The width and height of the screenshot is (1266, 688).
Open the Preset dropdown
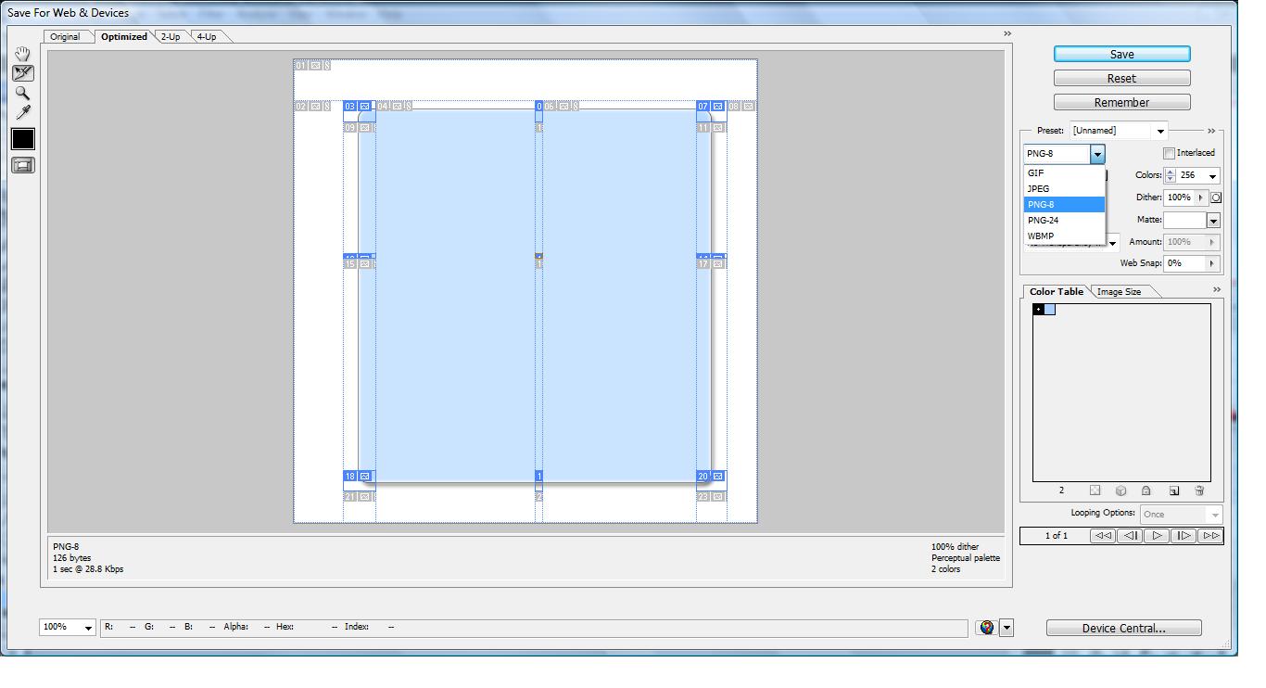coord(1159,130)
